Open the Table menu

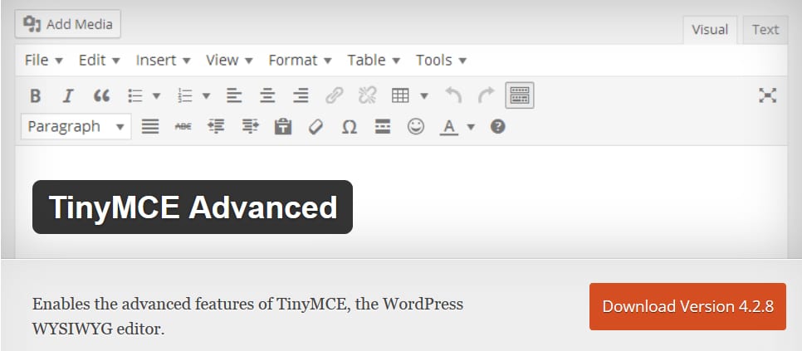(374, 60)
